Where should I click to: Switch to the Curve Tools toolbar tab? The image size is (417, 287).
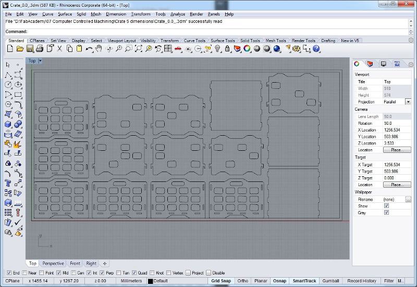[194, 41]
